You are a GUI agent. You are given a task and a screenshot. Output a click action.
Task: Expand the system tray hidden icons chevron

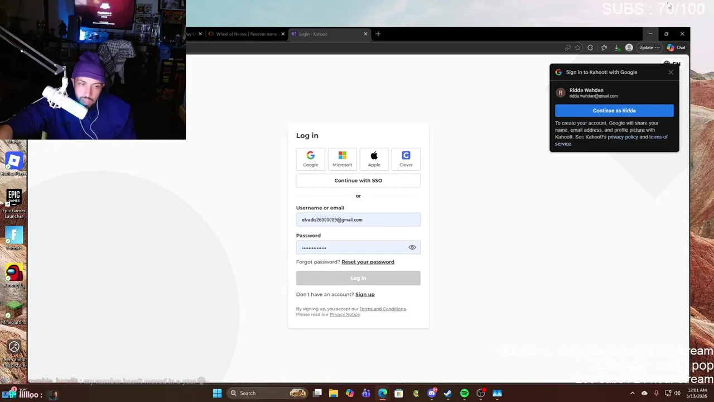click(632, 393)
